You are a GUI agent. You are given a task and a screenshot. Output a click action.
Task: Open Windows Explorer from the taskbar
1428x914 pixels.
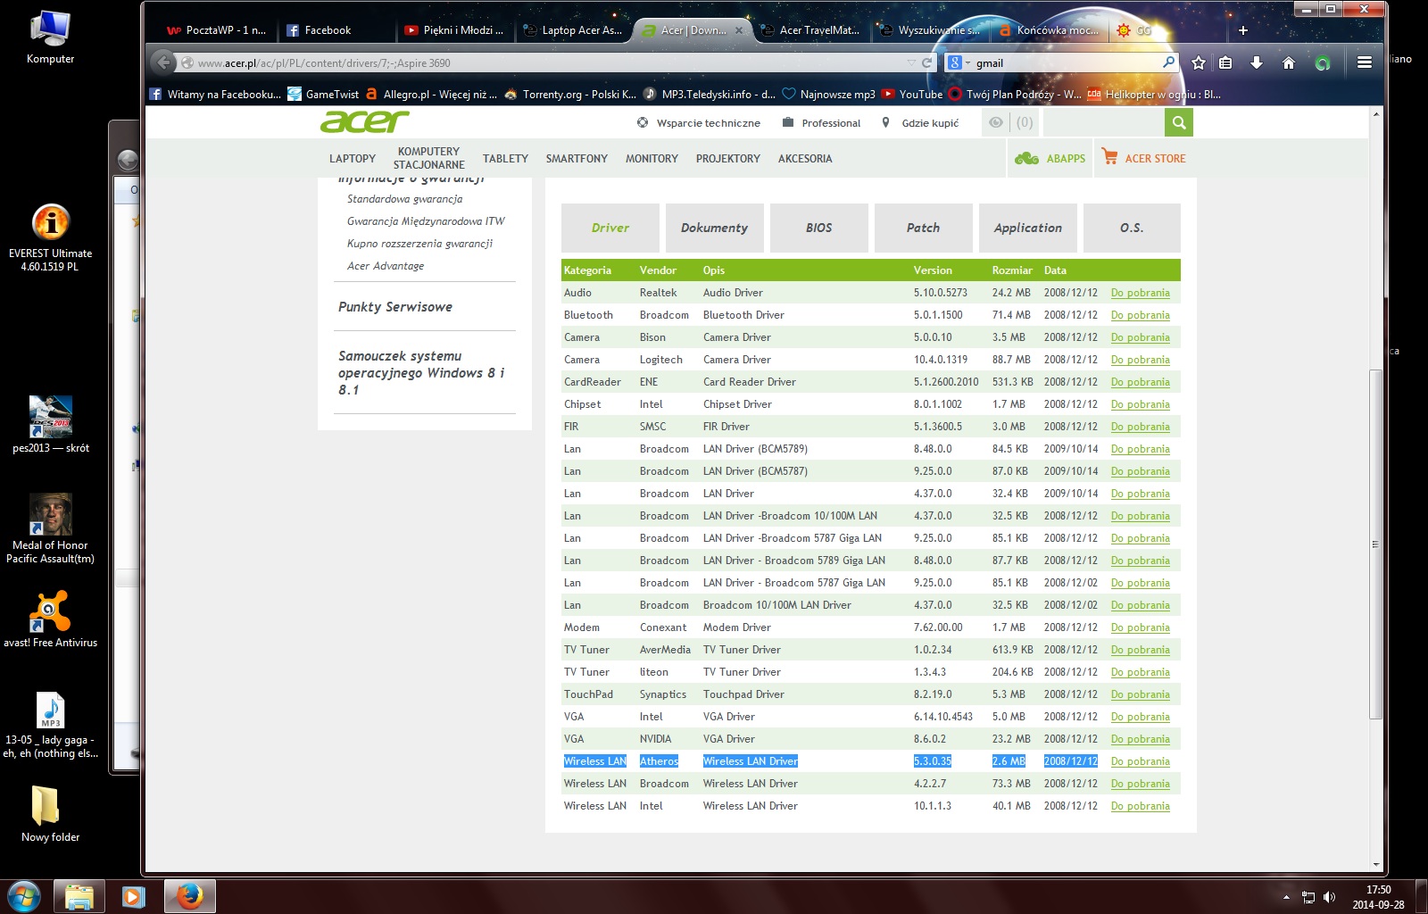(x=79, y=896)
